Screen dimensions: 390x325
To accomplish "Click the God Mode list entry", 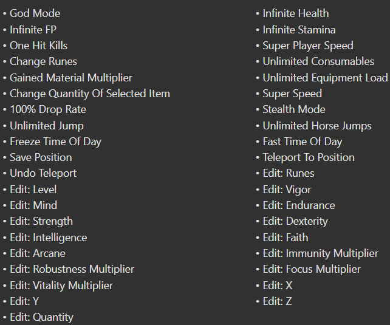I will tap(35, 13).
